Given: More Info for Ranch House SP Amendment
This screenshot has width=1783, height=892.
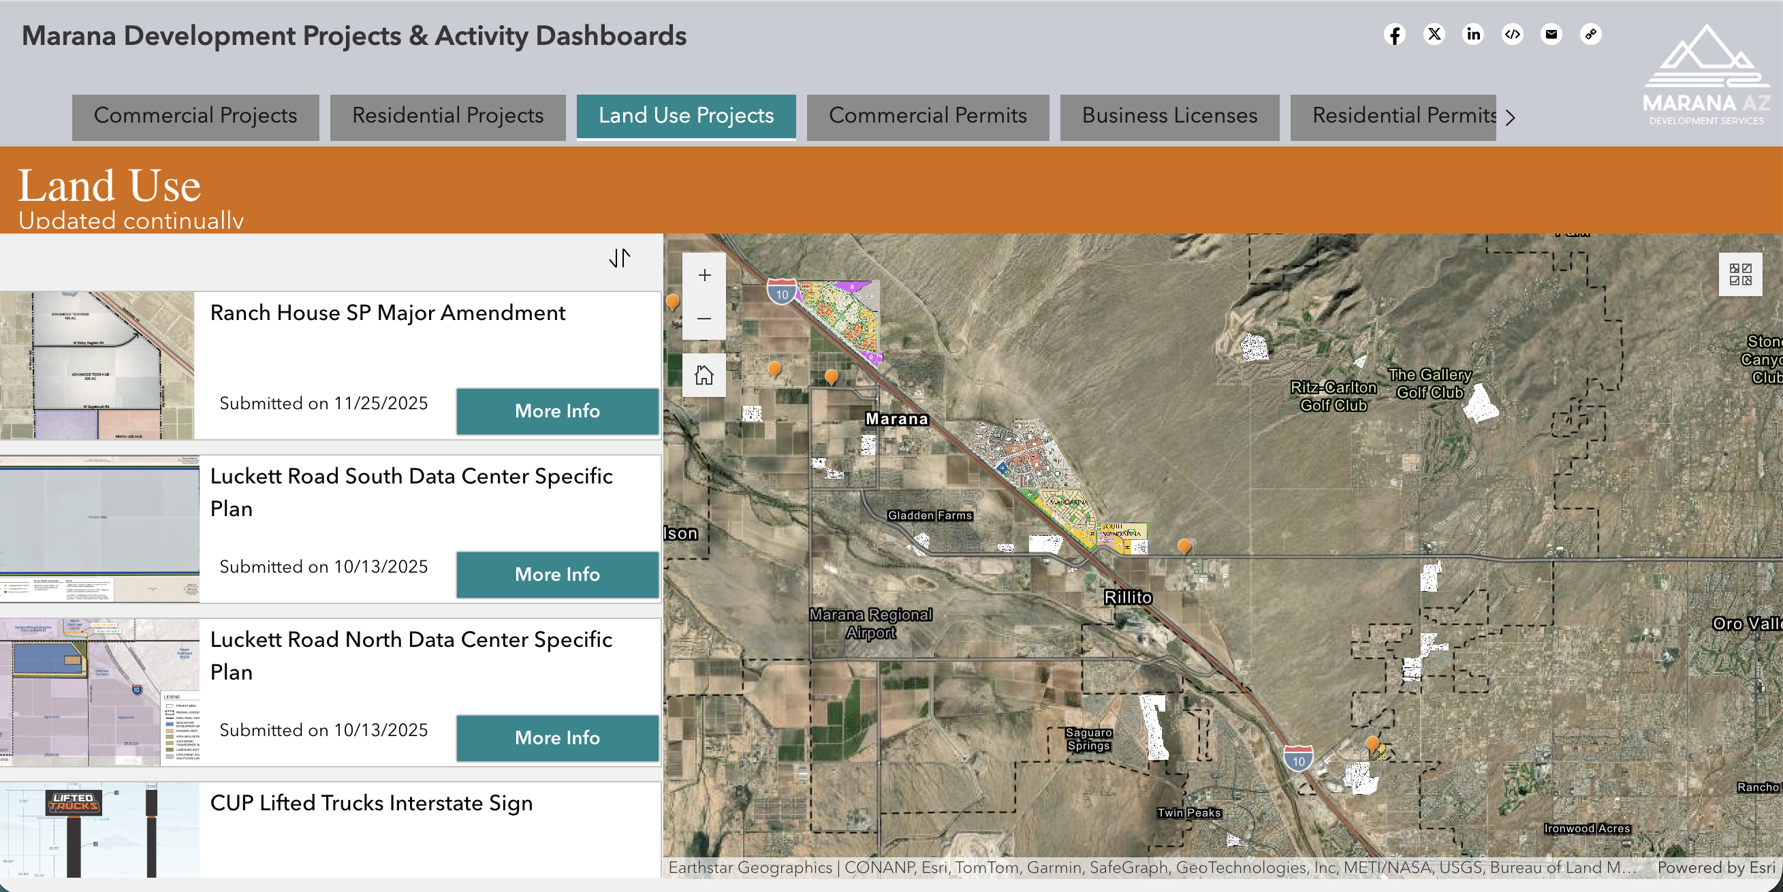Looking at the screenshot, I should pos(557,411).
